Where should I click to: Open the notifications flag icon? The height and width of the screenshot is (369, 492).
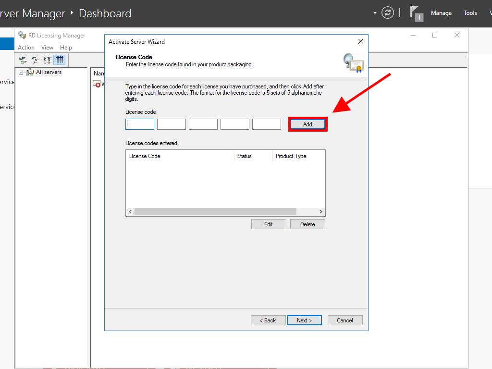point(415,12)
